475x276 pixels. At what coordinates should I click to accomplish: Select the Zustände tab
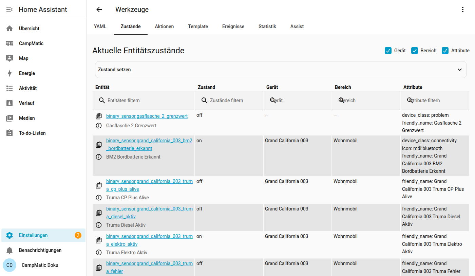(131, 26)
